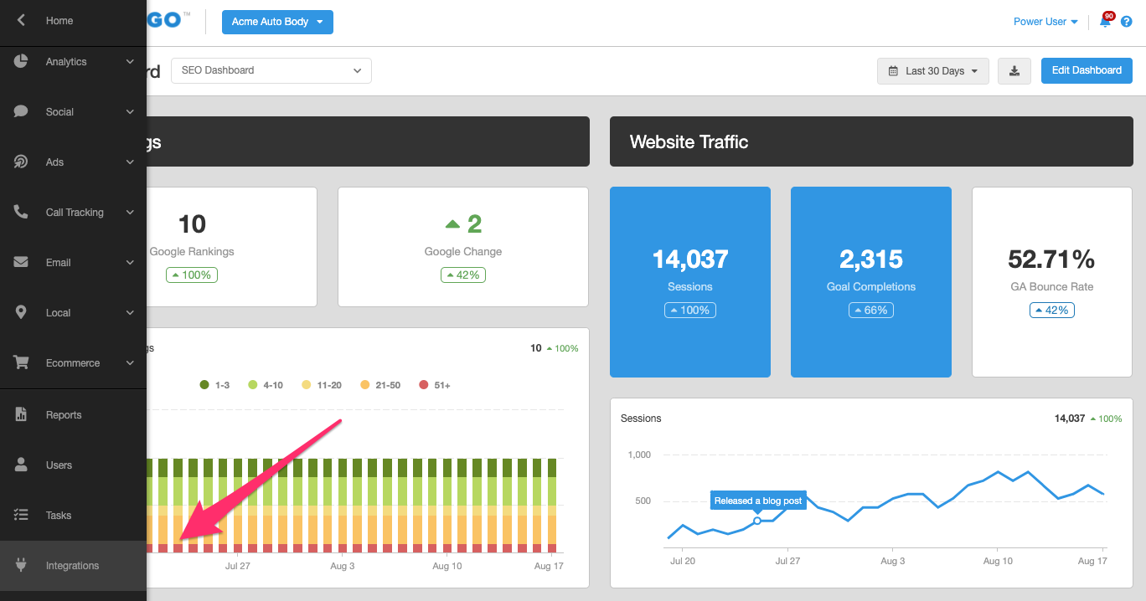Open the Power User account menu
Screen dimensions: 1146x601
[1045, 22]
